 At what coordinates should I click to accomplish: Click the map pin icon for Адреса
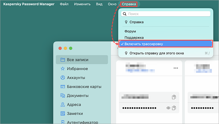coord(63,104)
